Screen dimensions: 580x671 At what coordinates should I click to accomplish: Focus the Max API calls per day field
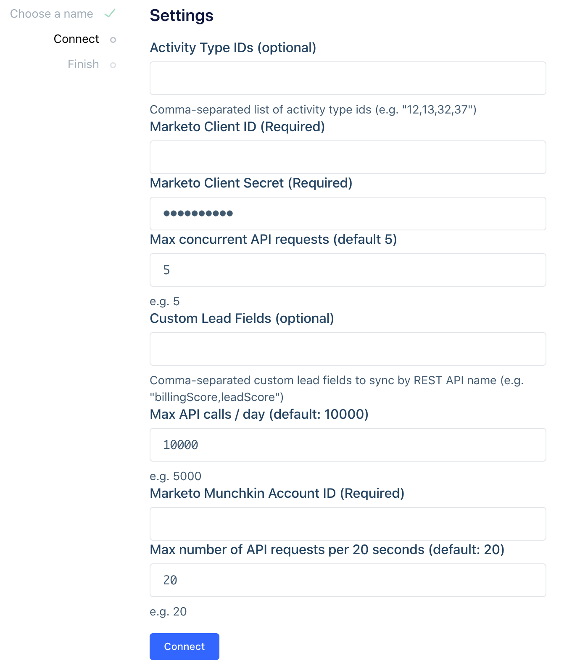348,445
